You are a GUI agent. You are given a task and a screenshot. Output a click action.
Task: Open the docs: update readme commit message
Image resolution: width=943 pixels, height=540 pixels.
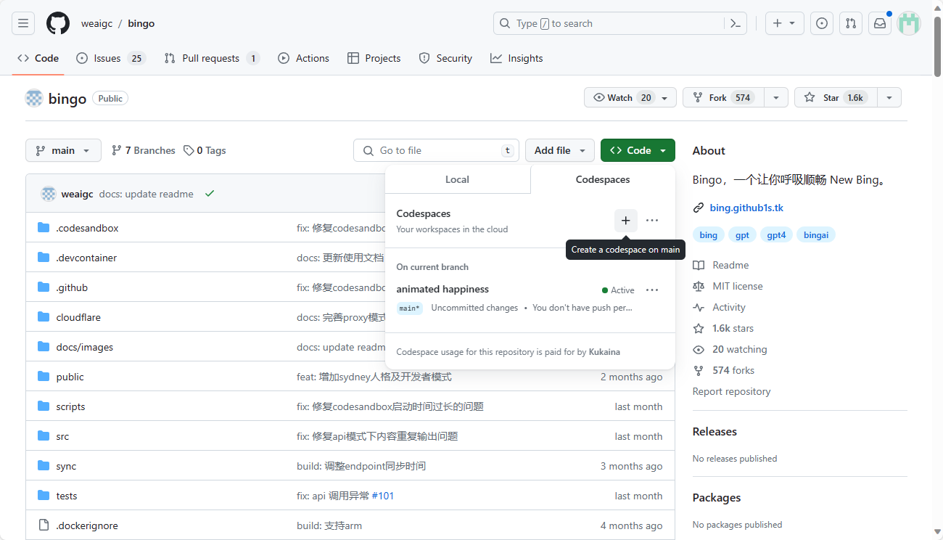146,194
